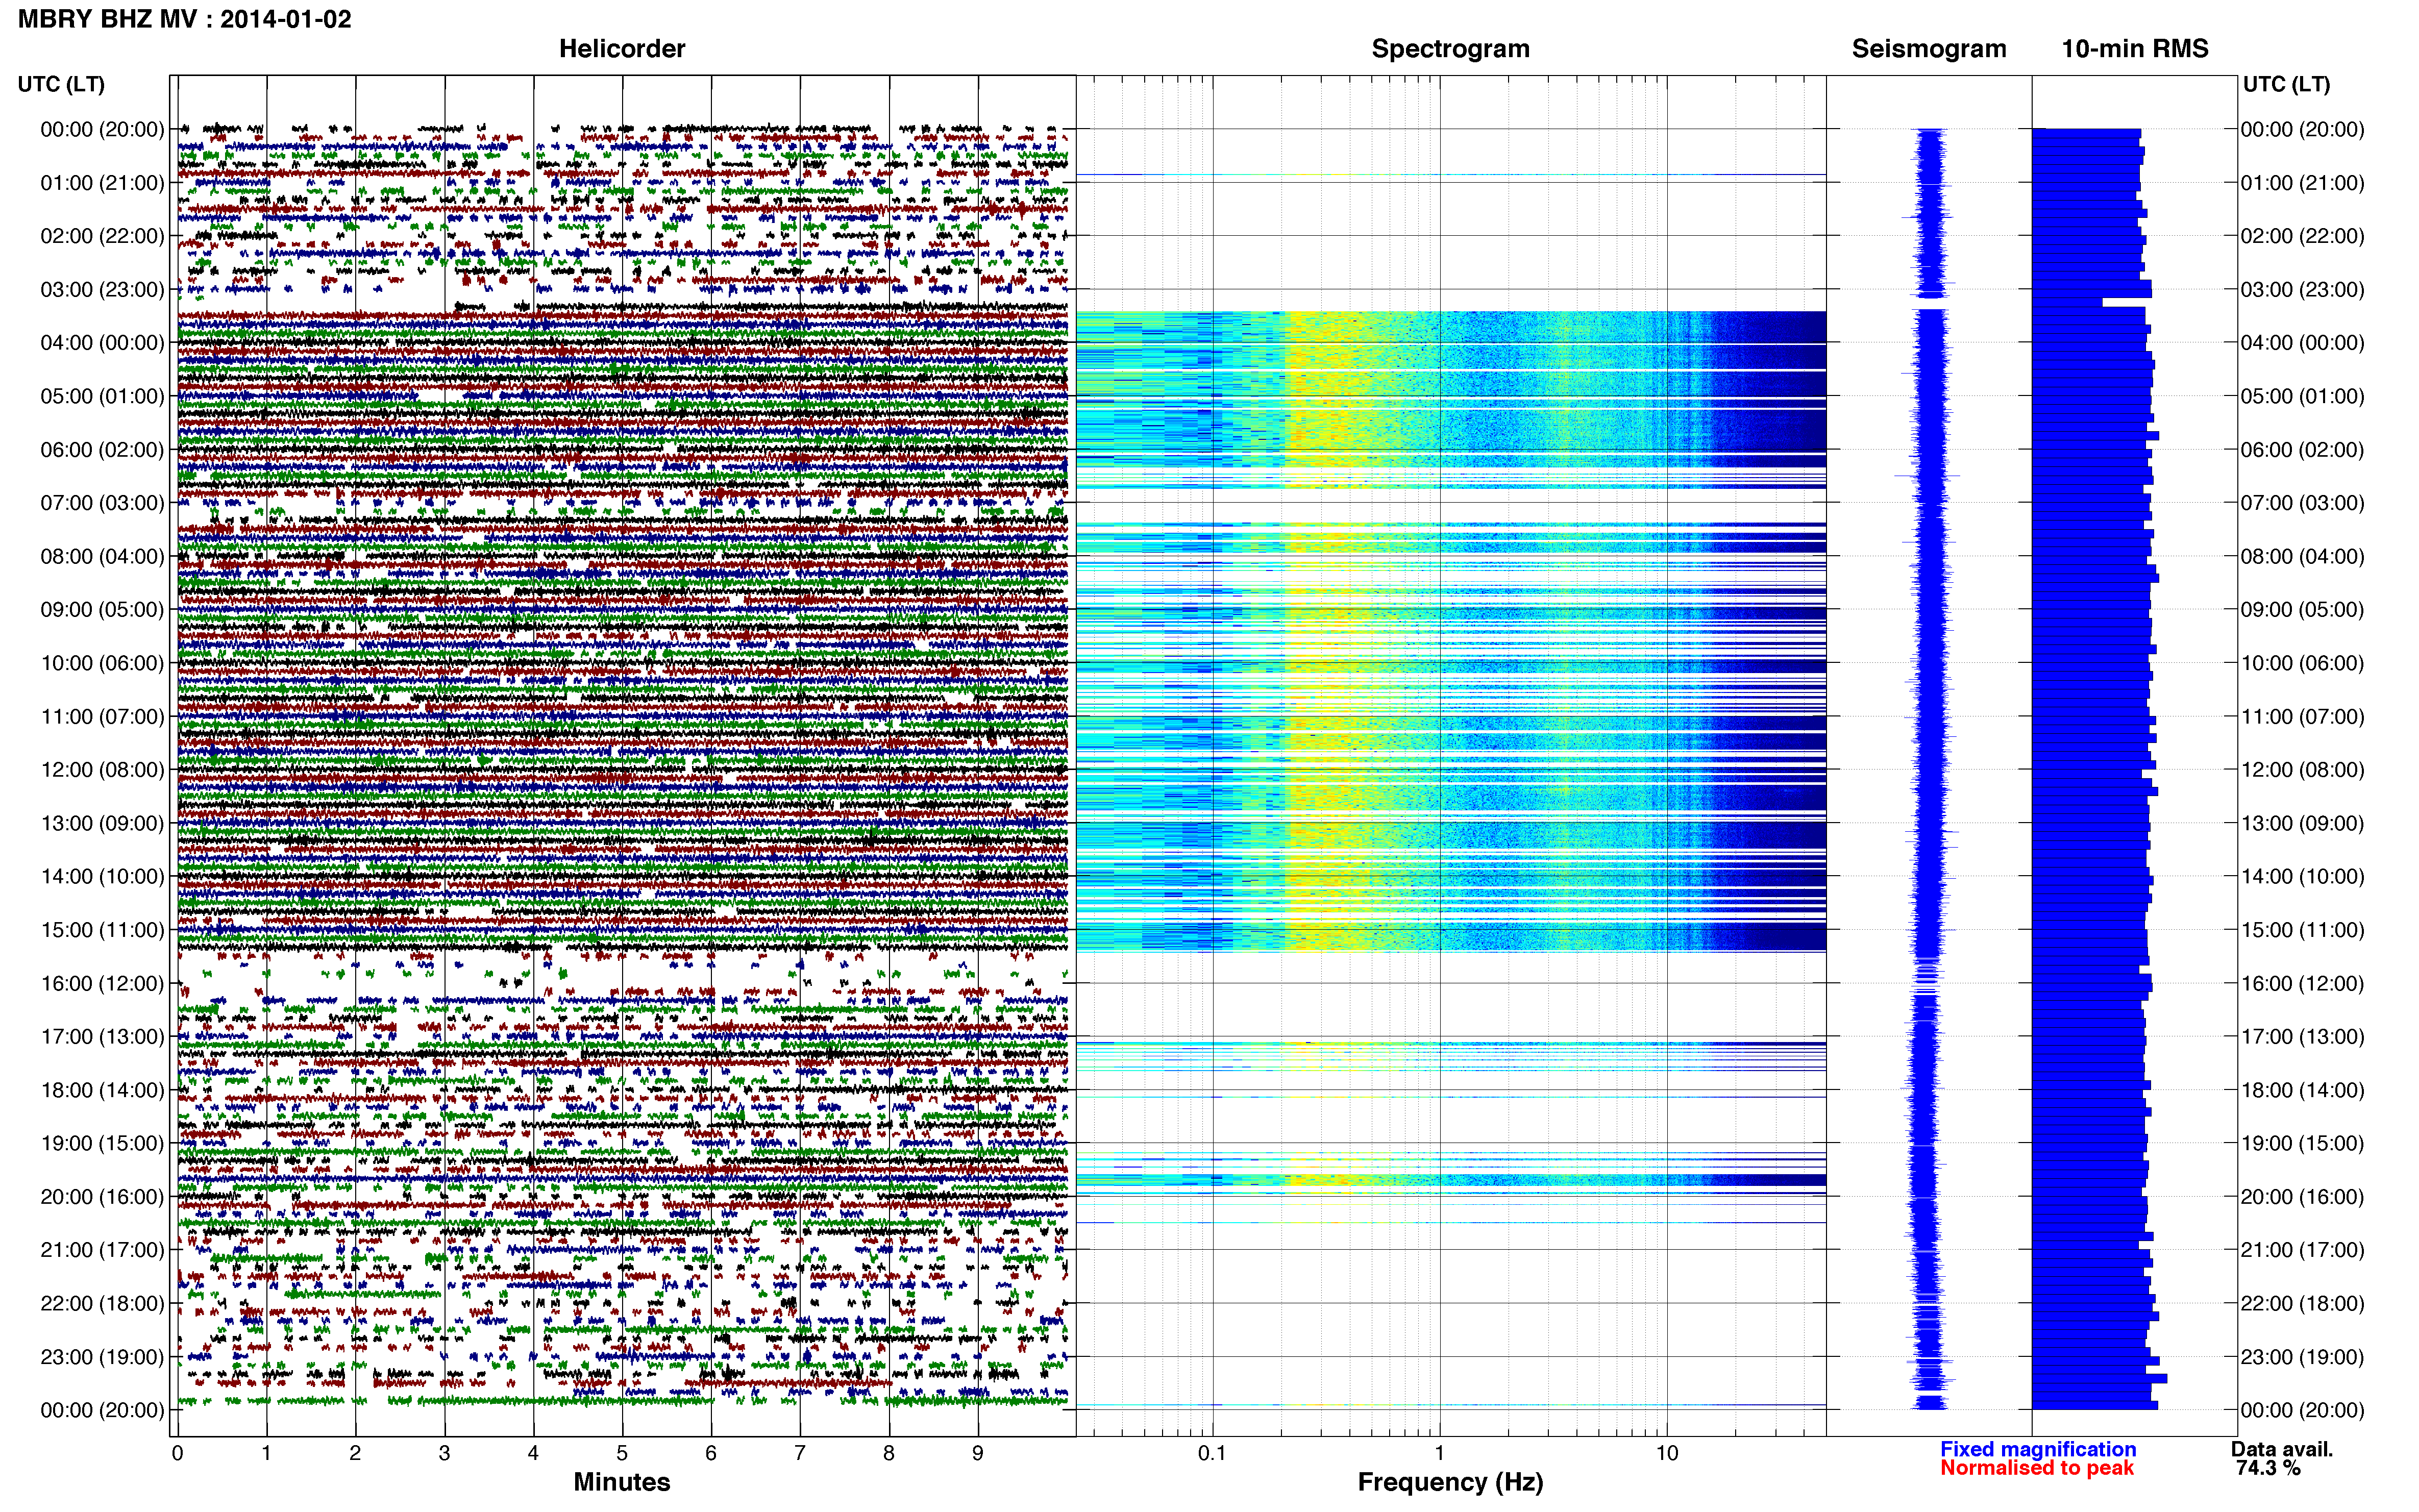Click the left '16:00 (12:00)' time label

pyautogui.click(x=102, y=983)
